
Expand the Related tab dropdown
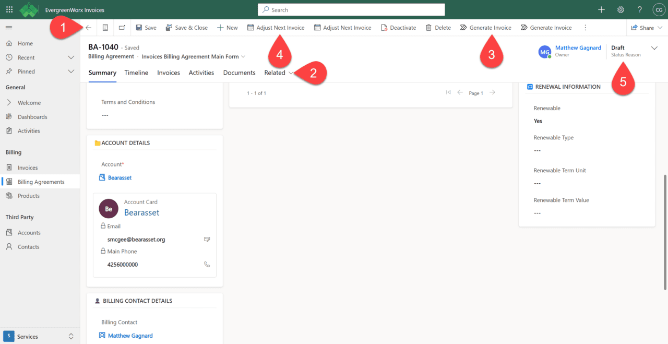(x=279, y=73)
